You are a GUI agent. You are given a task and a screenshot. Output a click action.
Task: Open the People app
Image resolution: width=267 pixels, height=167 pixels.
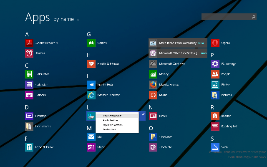pyautogui.click(x=221, y=74)
